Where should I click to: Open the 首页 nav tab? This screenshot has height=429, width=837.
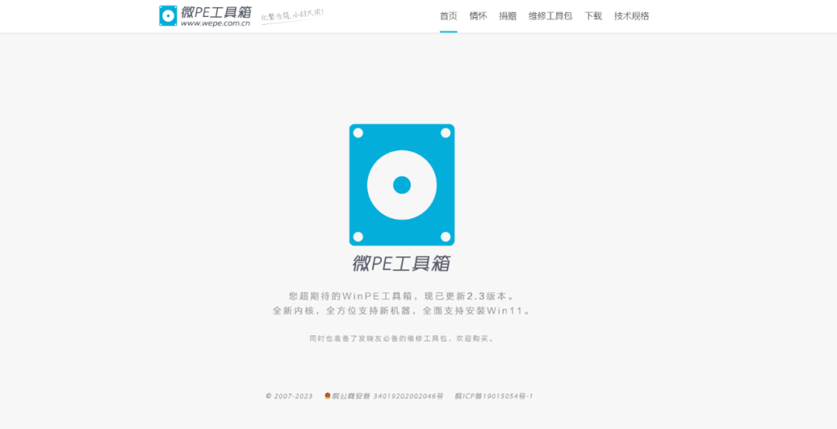tap(449, 16)
